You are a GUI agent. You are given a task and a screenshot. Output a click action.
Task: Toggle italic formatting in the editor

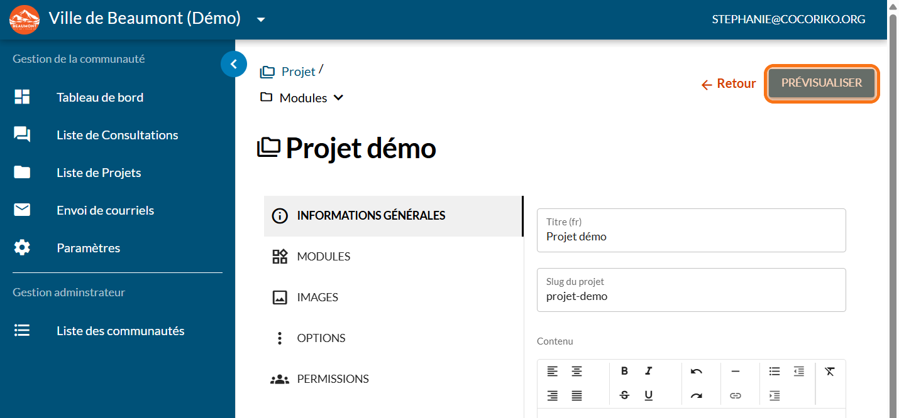pos(648,371)
